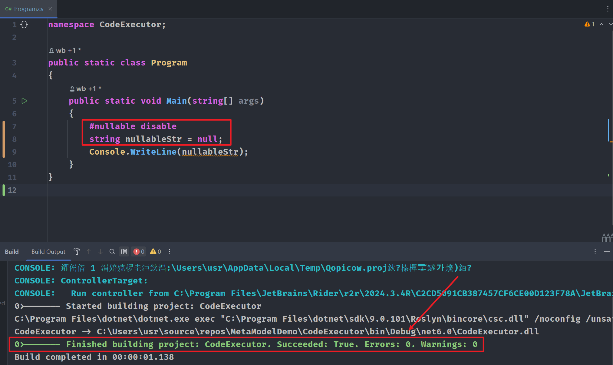The width and height of the screenshot is (613, 365).
Task: Click the next item down arrow
Action: tap(101, 252)
